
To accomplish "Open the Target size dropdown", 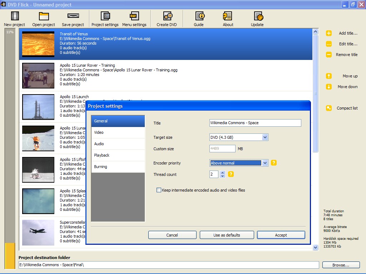I will [264, 137].
